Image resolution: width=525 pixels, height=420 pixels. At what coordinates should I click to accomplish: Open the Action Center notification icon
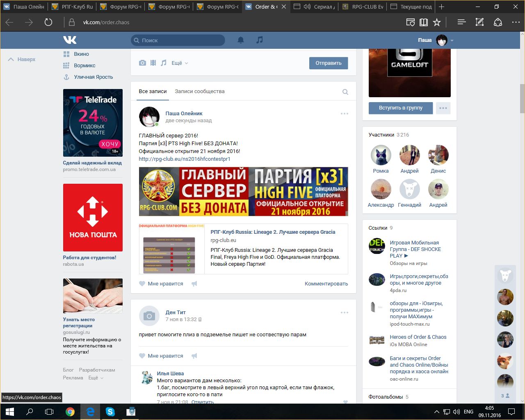(x=511, y=412)
